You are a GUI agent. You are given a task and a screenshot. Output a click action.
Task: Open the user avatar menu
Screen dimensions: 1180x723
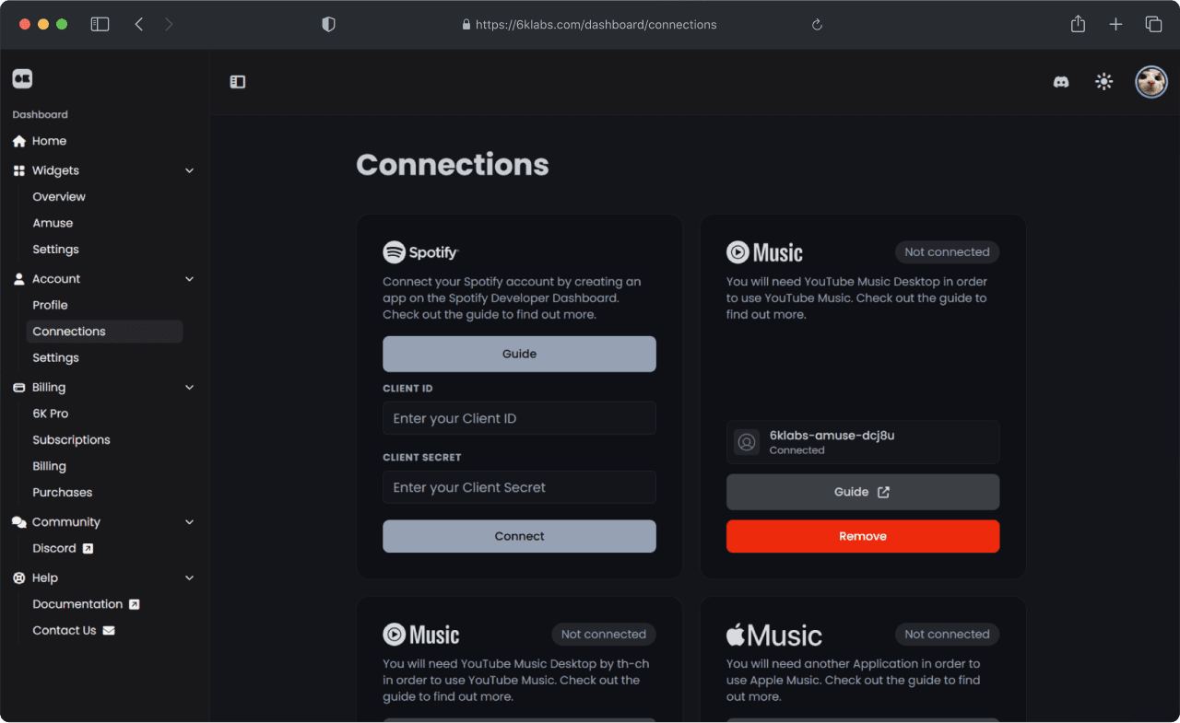(1150, 82)
